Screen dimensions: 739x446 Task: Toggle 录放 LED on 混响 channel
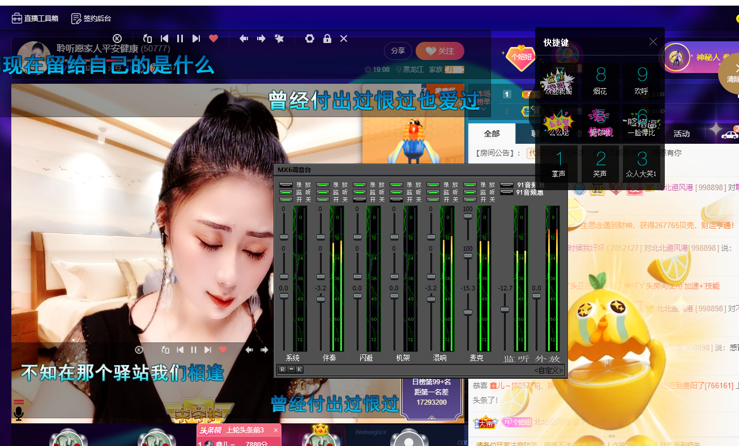click(433, 185)
